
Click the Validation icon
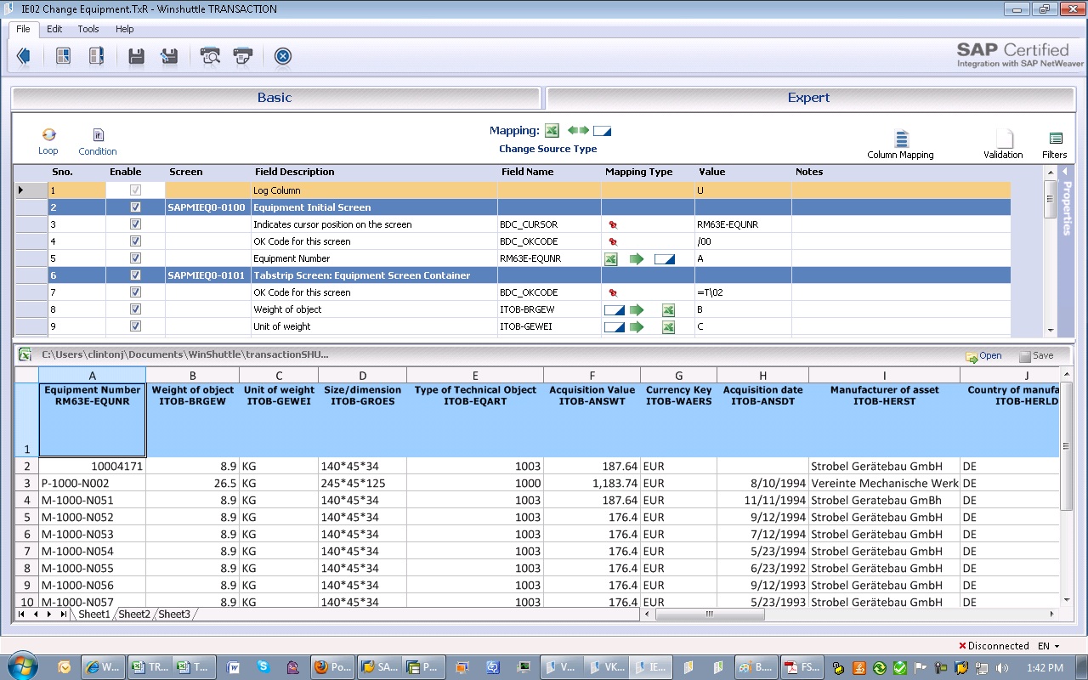1004,139
